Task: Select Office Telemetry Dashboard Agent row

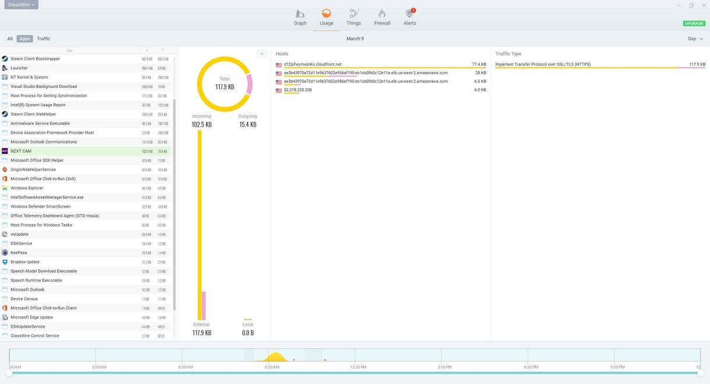Action: pyautogui.click(x=86, y=216)
